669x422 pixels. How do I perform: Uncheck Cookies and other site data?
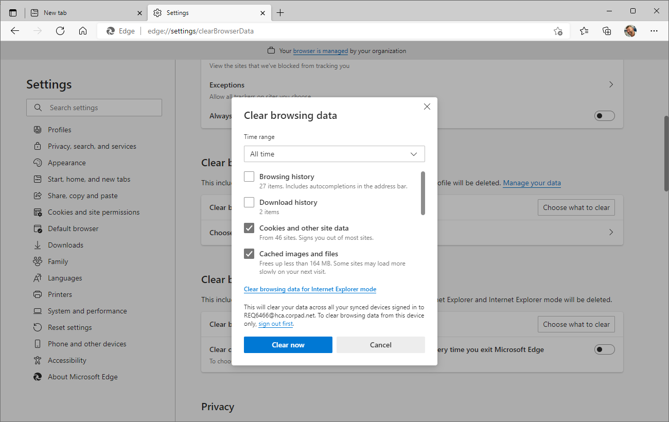click(249, 228)
